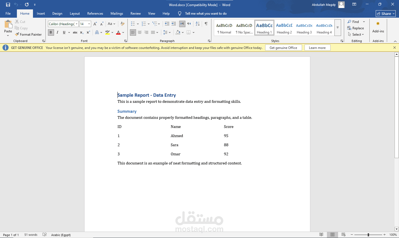Click the Save icon in the title bar

[8, 5]
